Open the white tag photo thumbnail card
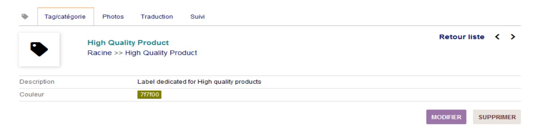537x131 pixels. (x=39, y=50)
